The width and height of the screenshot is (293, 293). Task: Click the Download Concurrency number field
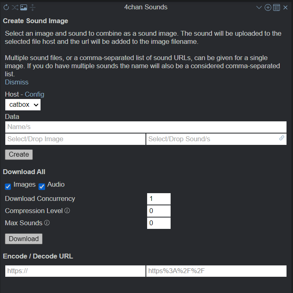pyautogui.click(x=159, y=199)
